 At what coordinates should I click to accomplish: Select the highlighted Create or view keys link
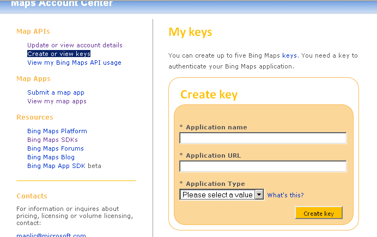pos(59,54)
